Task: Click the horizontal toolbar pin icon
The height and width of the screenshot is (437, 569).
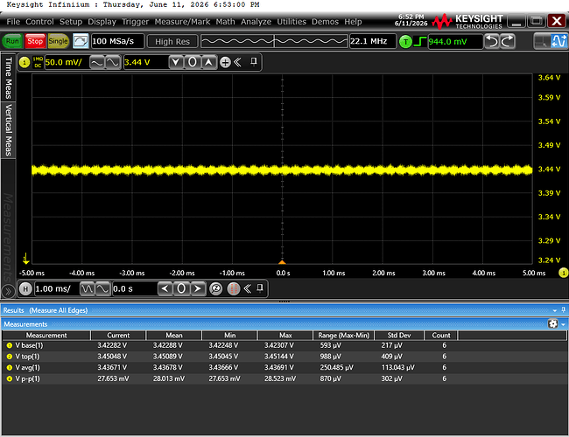Action: [260, 288]
